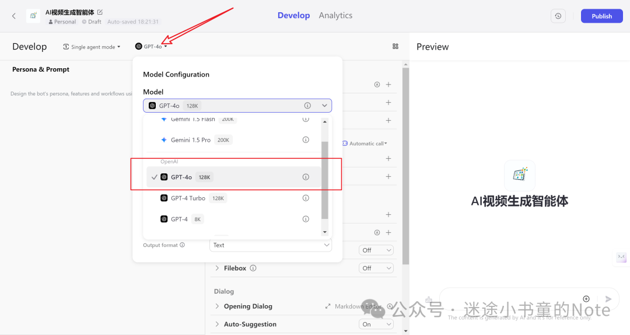Click the grid layout icon in Develop bar
630x335 pixels.
[395, 46]
